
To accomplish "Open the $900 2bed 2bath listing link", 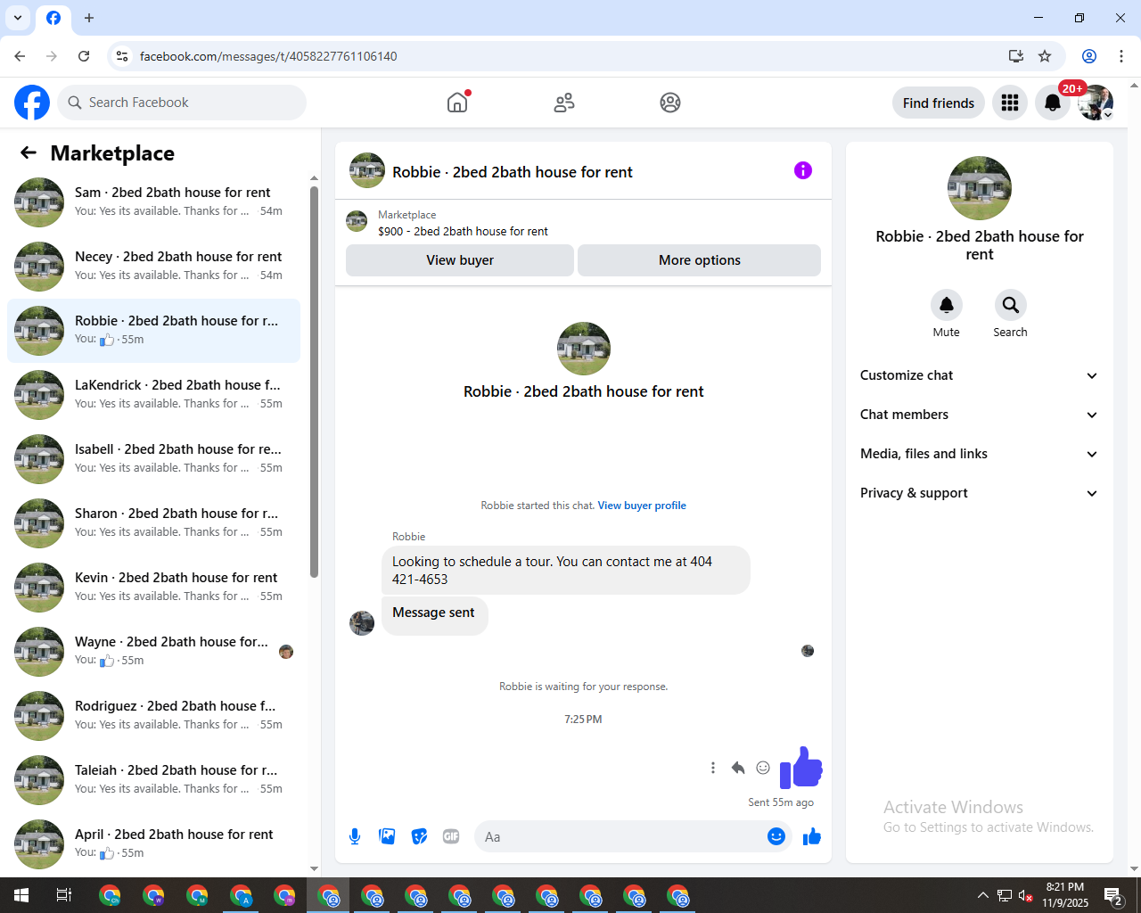I will (x=463, y=231).
